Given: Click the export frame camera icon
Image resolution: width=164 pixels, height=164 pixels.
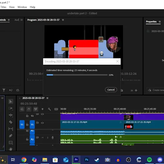Looking at the screenshot, I should pos(122,90).
